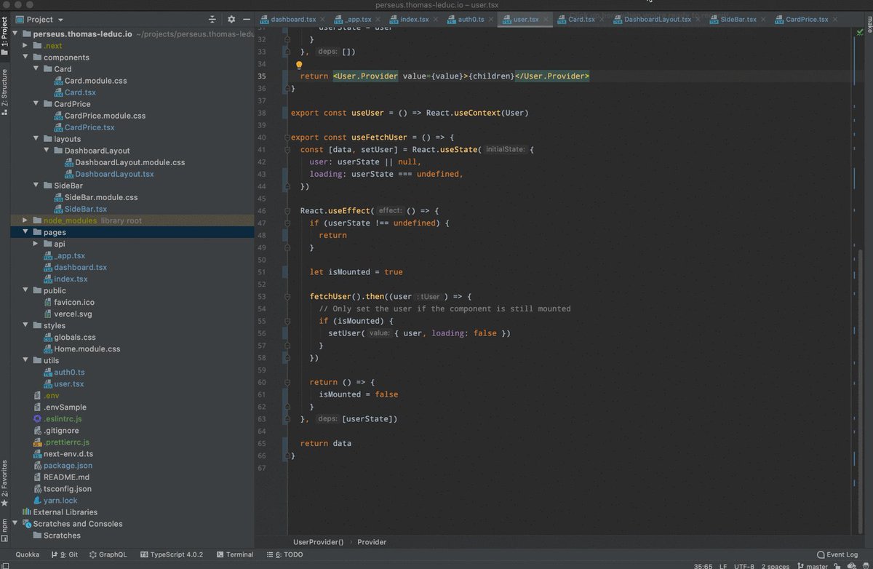
Task: Close the dashboard.tsx editor tab
Action: (324, 19)
